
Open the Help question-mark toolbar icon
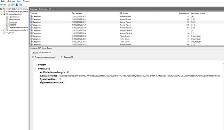[x=17, y=5]
